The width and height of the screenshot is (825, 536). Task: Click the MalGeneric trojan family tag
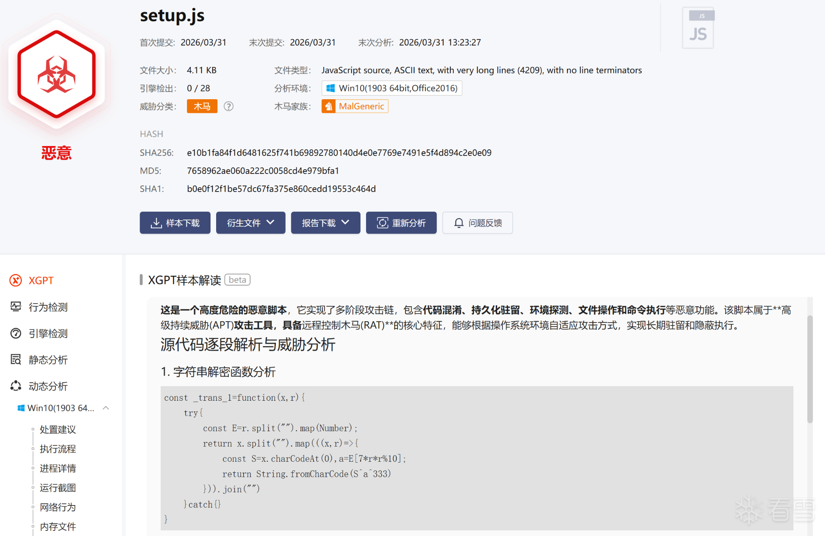[x=355, y=106]
